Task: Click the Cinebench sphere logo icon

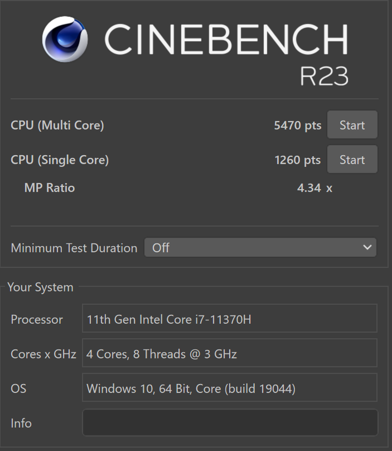Action: click(65, 39)
